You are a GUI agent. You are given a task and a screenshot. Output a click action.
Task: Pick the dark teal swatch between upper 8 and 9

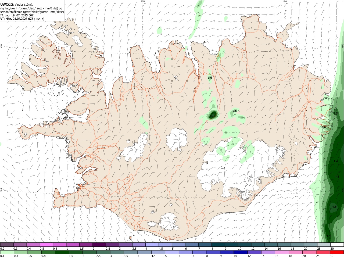[218, 245]
